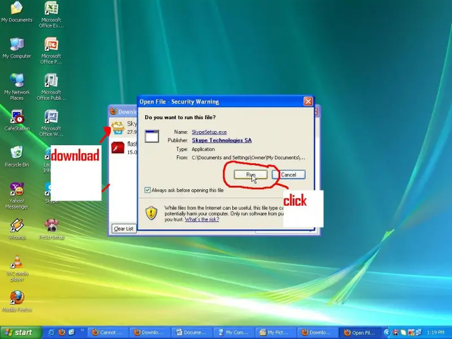Uncheck Always ask before opening this file
The height and width of the screenshot is (339, 452).
pos(147,190)
